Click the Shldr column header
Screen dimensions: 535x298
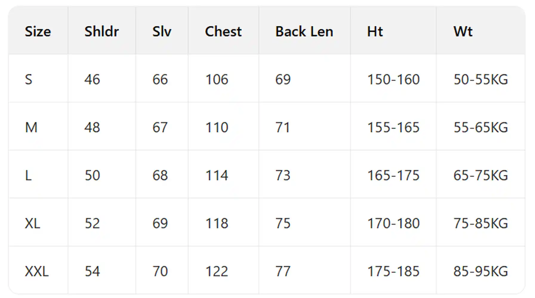(x=101, y=32)
